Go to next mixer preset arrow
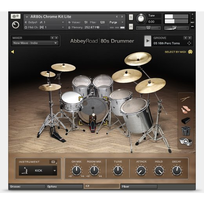204x204 pixels. pos(56,38)
